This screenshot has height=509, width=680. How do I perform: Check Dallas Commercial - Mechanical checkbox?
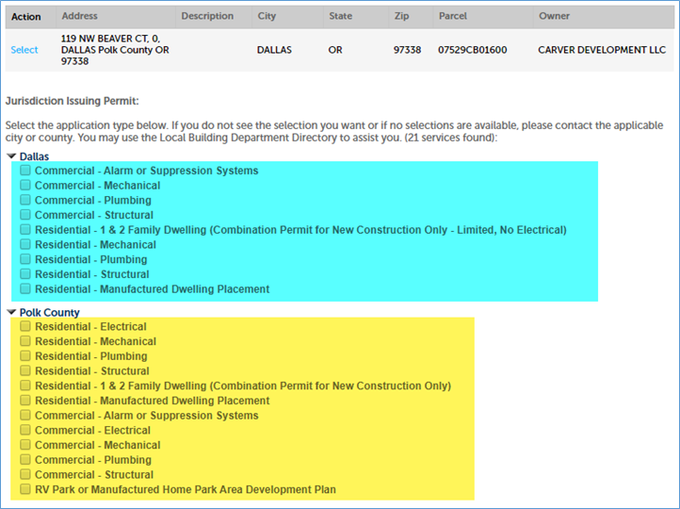coord(26,186)
